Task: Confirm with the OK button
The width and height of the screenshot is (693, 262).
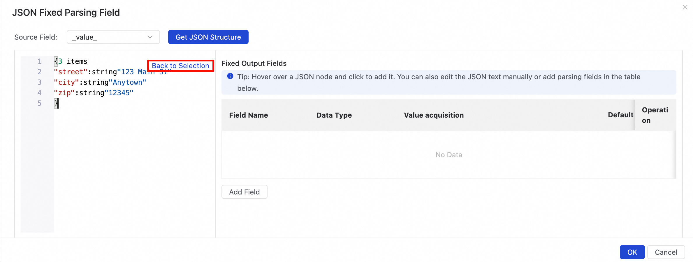Action: click(632, 252)
